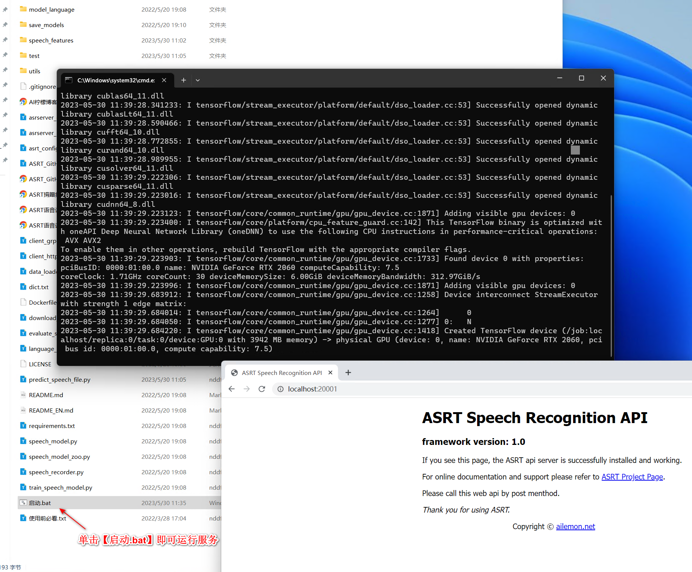Screen dimensions: 692x572
Task: Open the speech_features folder icon
Action: click(x=23, y=40)
